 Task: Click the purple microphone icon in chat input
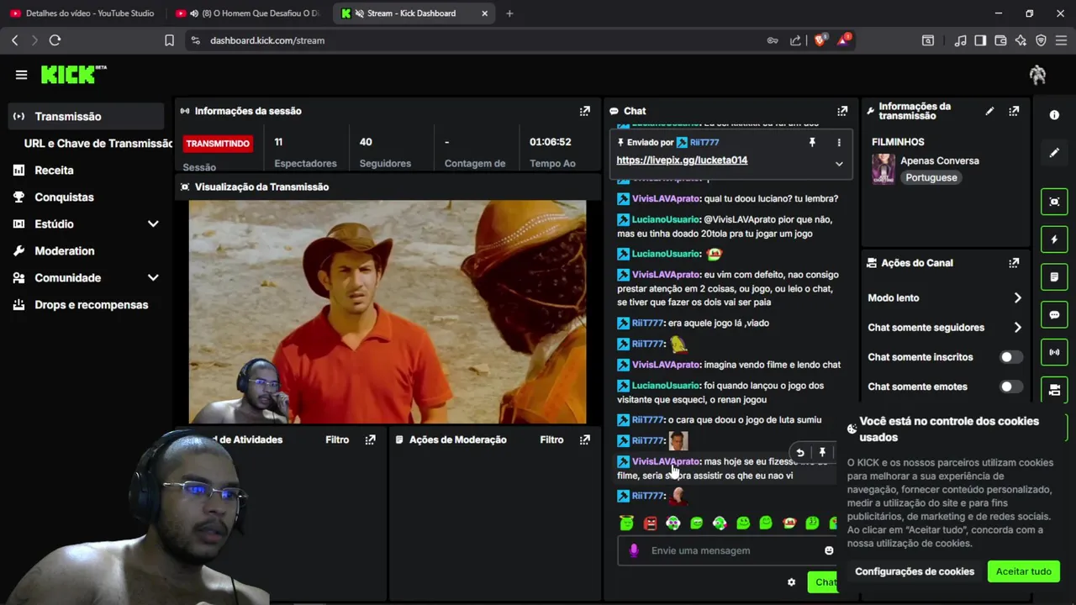[634, 550]
